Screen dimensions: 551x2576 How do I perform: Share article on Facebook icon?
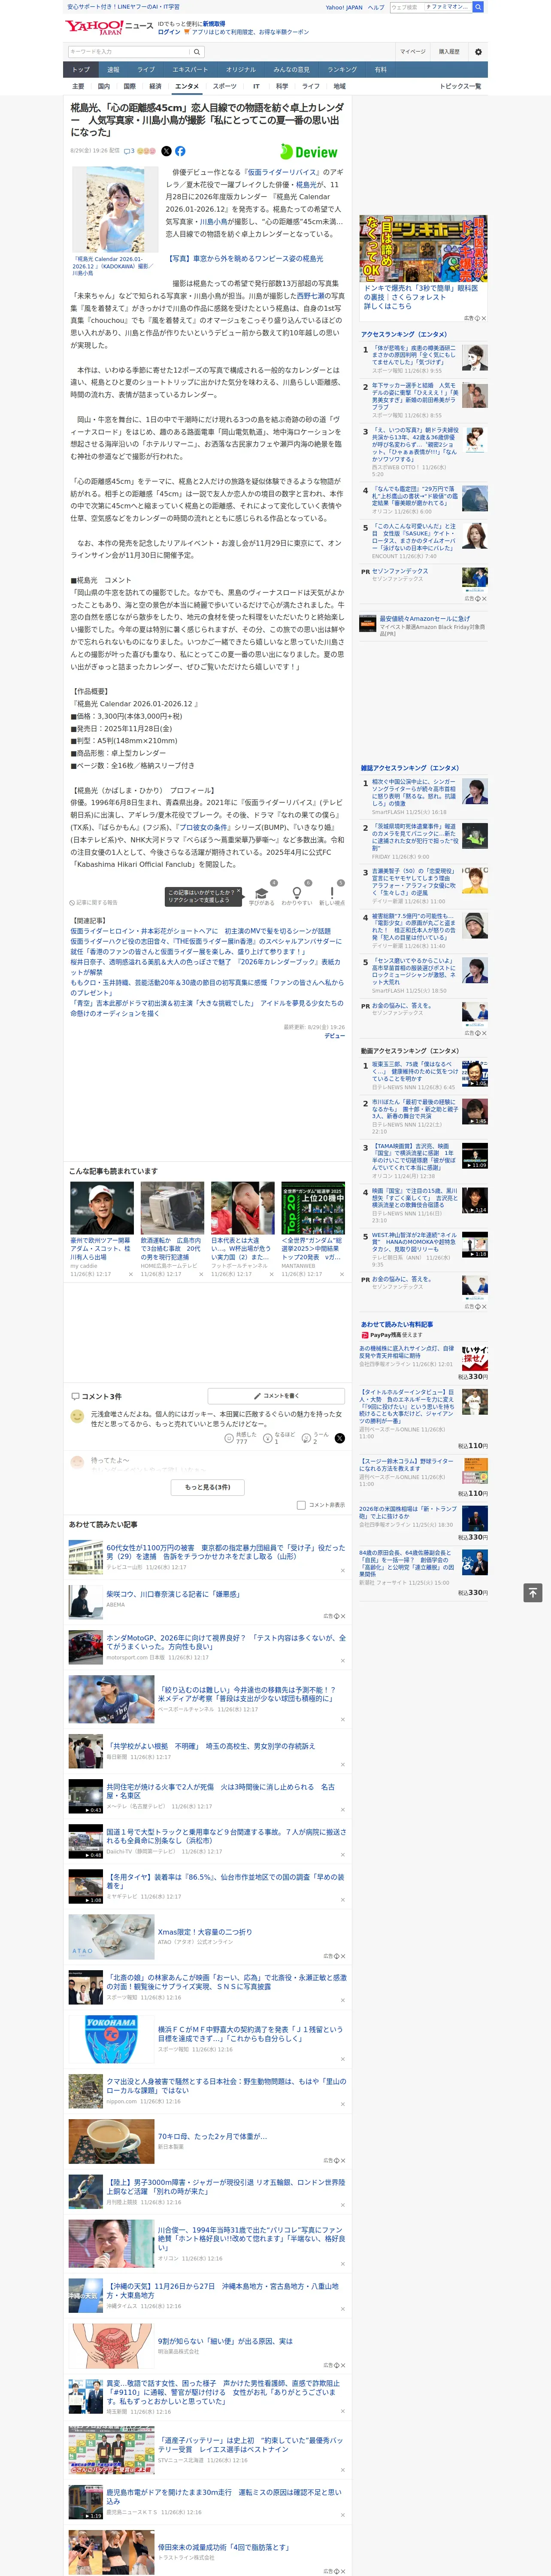click(180, 151)
